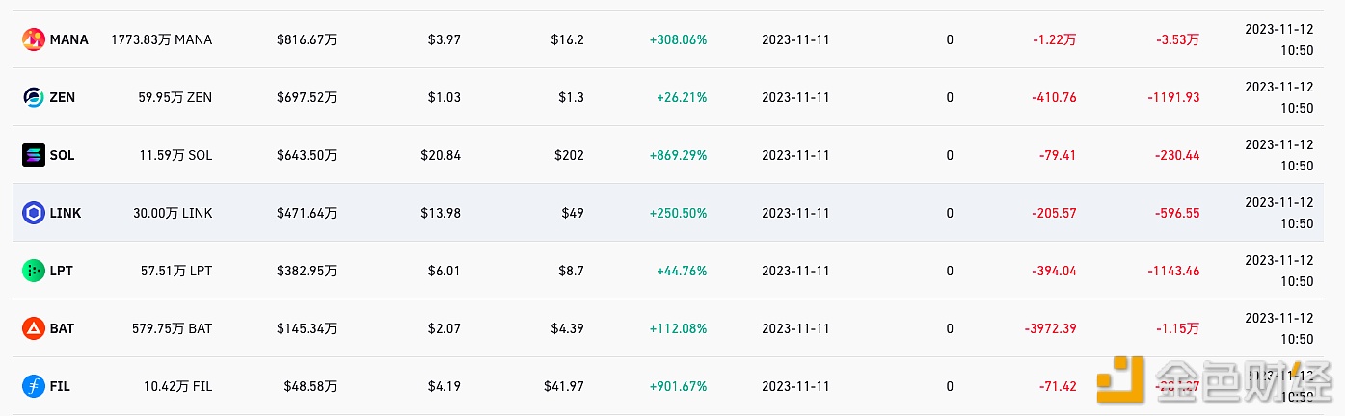Click the +901.67% change for FIL
Image resolution: width=1345 pixels, height=416 pixels.
(x=682, y=386)
